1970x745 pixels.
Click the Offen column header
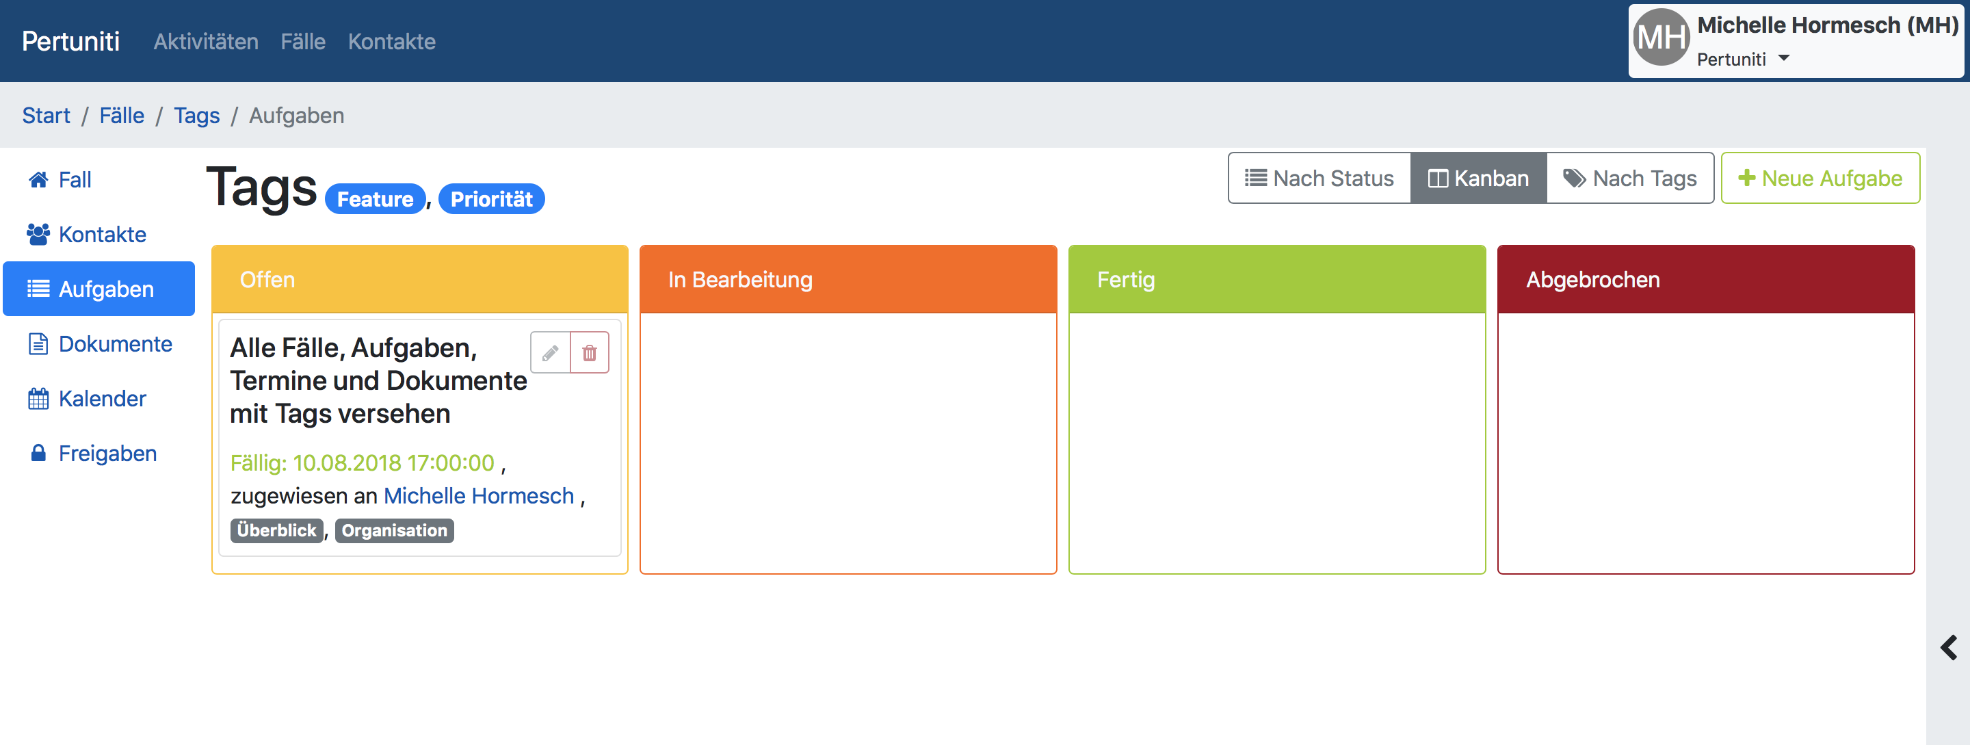point(420,279)
